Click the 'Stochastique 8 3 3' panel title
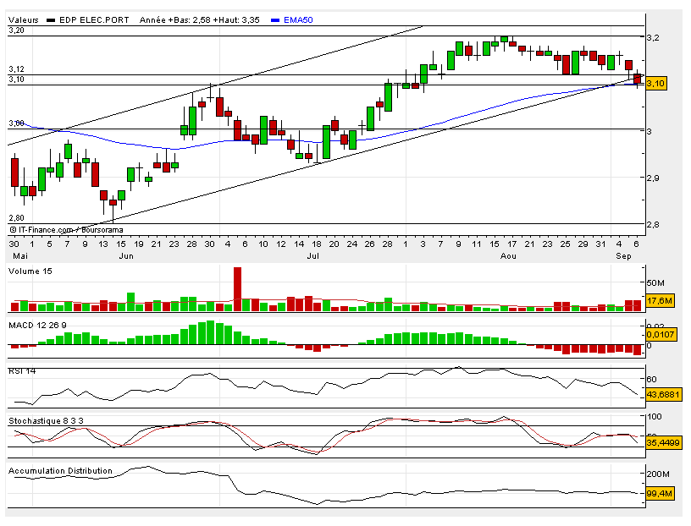691x526 pixels. pyautogui.click(x=47, y=421)
